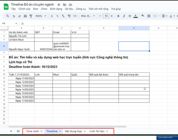Open the Tiện ích mở rộng menu
Image resolution: width=178 pixels, height=140 pixels.
(98, 9)
